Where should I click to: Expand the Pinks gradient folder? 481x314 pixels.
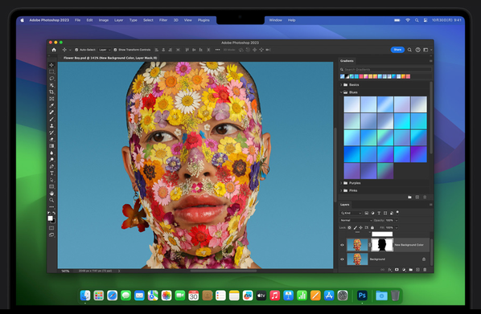(x=341, y=190)
